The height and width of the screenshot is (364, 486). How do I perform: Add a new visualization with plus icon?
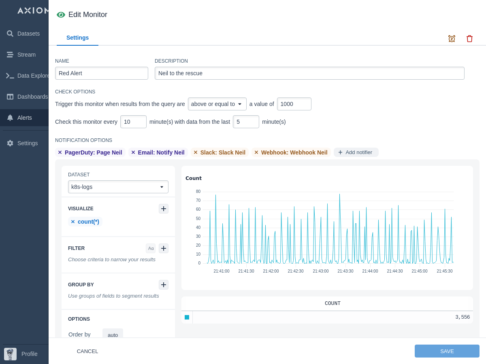[x=164, y=209]
